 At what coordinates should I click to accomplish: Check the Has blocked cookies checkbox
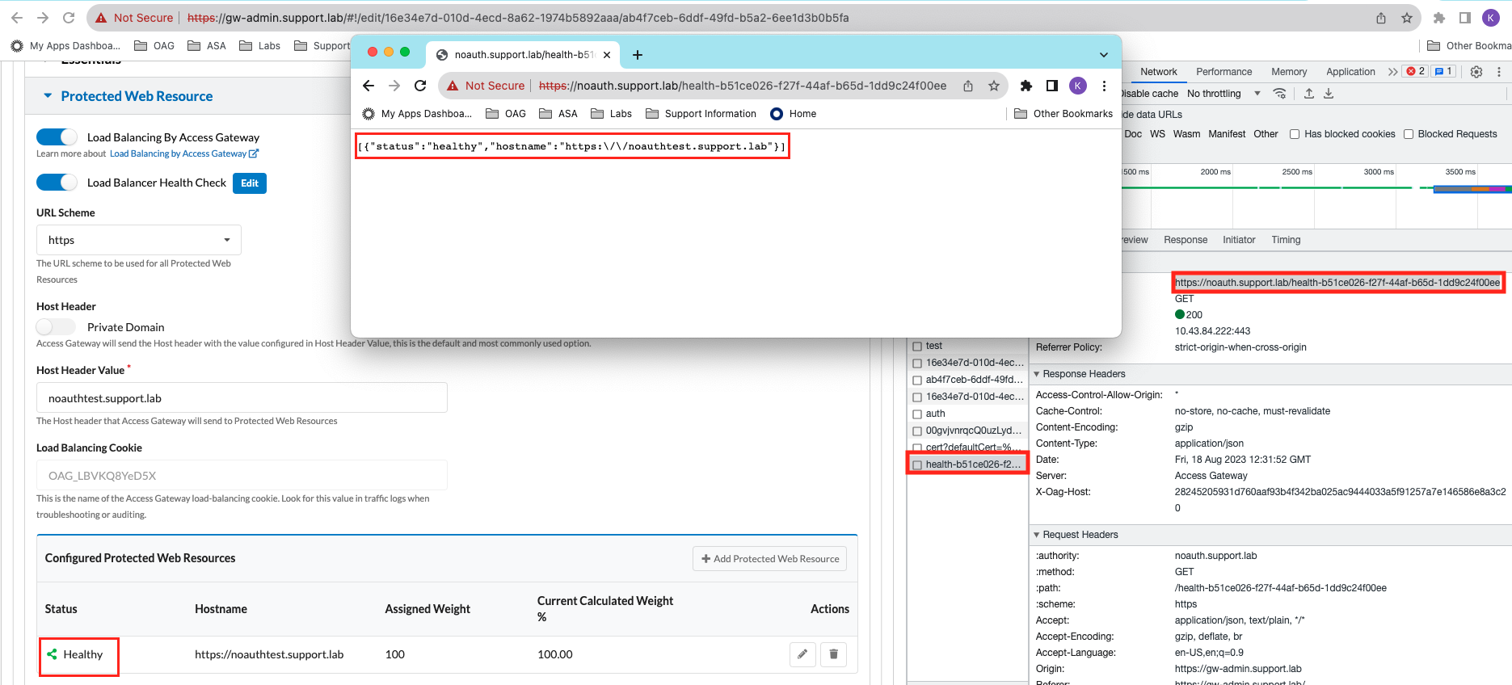tap(1295, 134)
